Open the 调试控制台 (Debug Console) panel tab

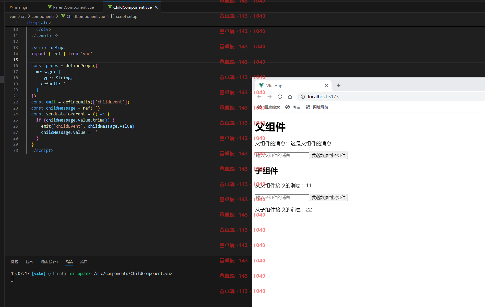pyautogui.click(x=49, y=262)
